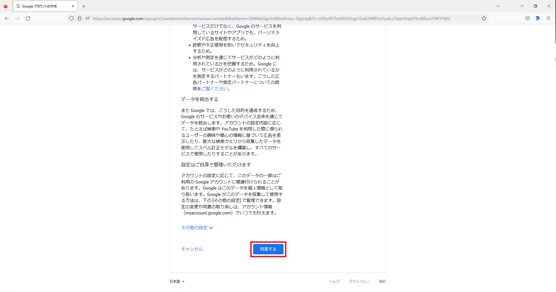
Task: Open a new tab with plus button
Action: pos(84,6)
